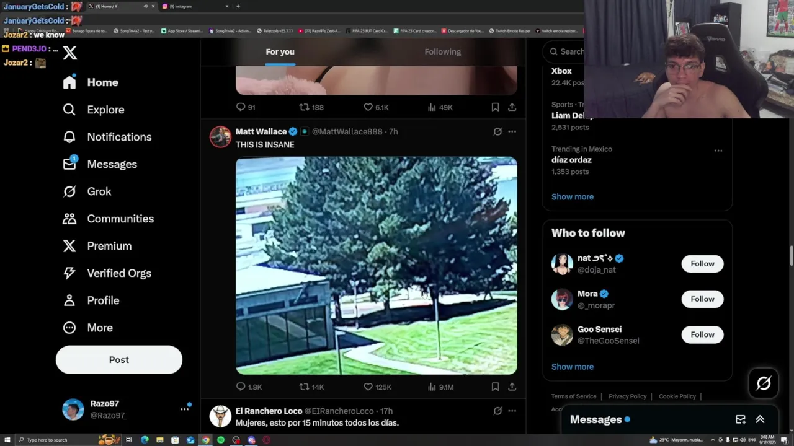Follow Goo Sensei
794x446 pixels.
coord(702,334)
